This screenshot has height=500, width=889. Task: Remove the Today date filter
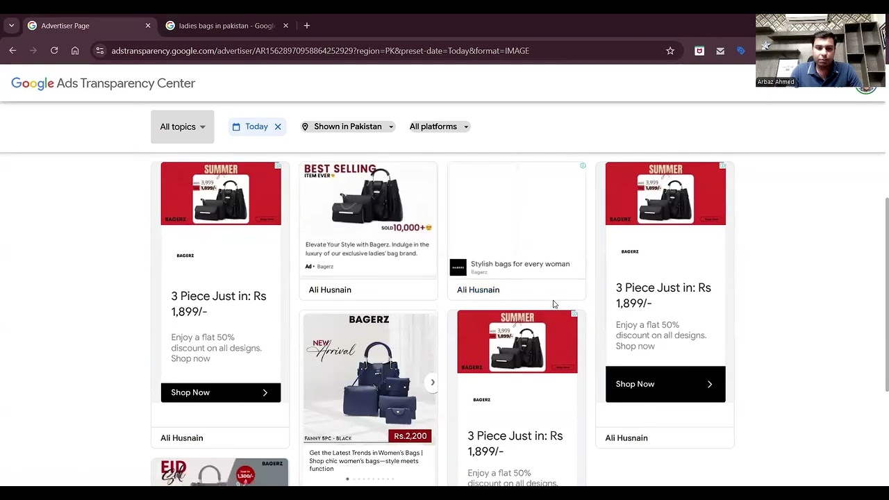pyautogui.click(x=278, y=126)
